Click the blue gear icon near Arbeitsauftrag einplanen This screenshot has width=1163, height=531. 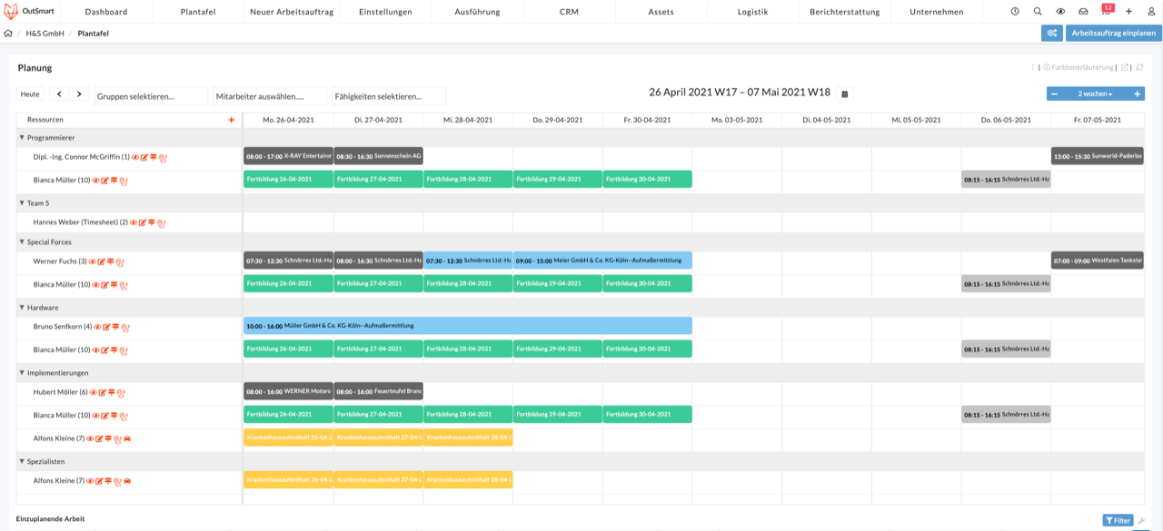click(x=1052, y=32)
